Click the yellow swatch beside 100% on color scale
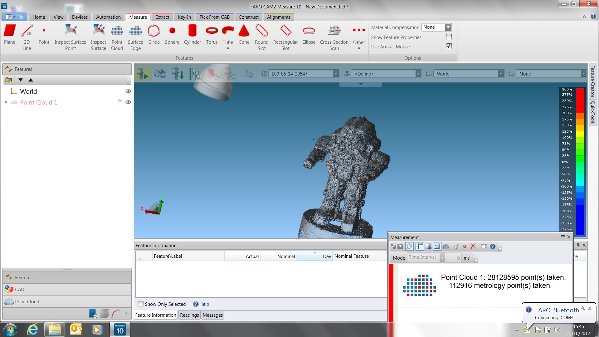Viewport: 599px width, 337px height. coord(580,134)
